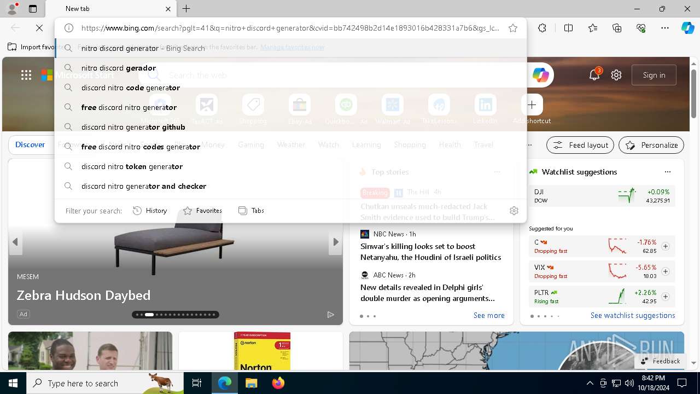Stop loading the page
The image size is (700, 394).
coord(39,28)
